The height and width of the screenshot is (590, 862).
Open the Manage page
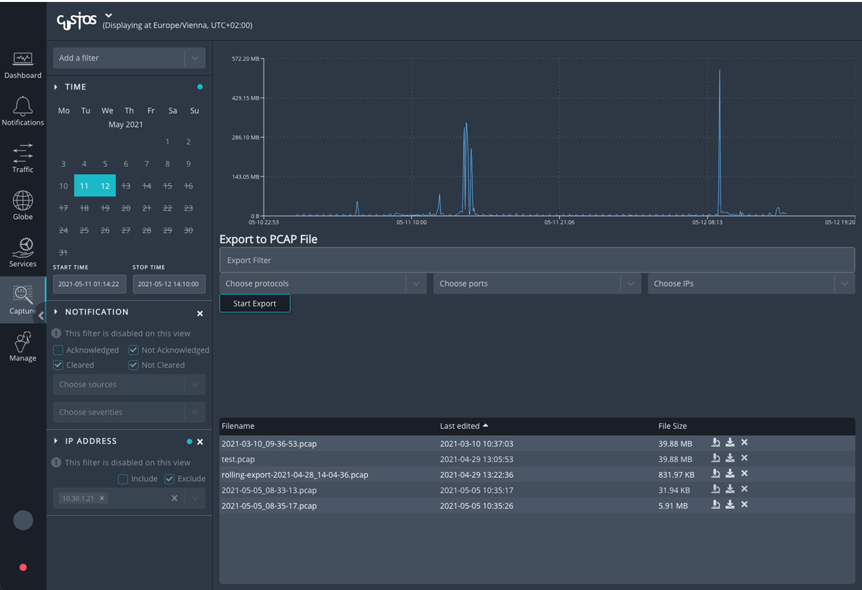23,347
